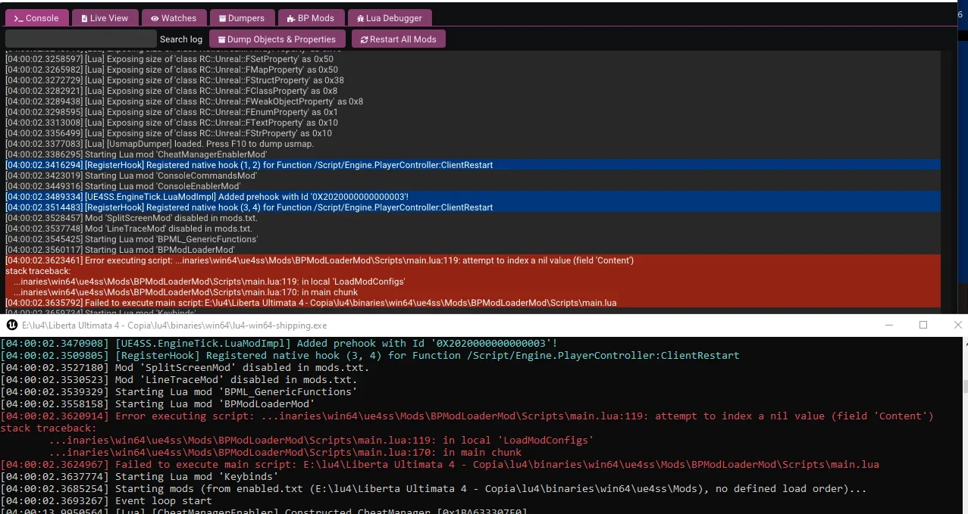The image size is (968, 514).
Task: Click the console window title path text
Action: click(174, 326)
